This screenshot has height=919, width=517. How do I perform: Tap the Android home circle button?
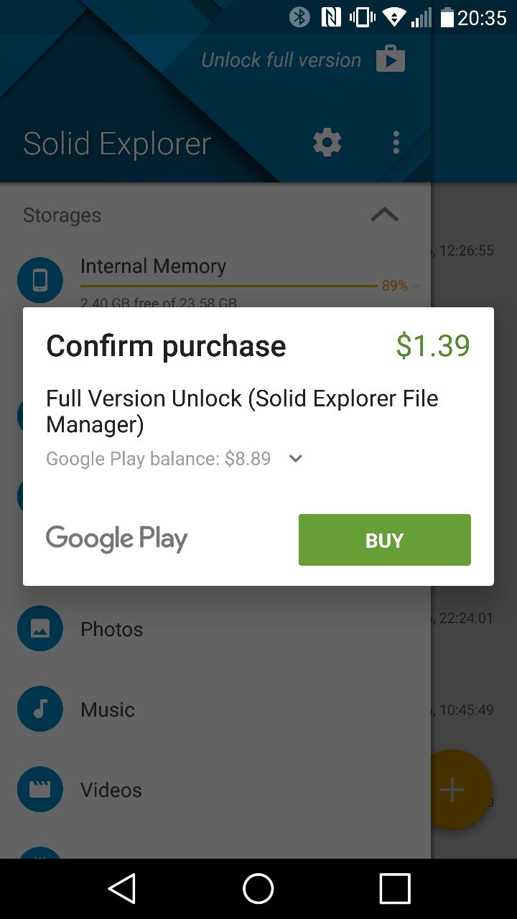click(x=258, y=889)
